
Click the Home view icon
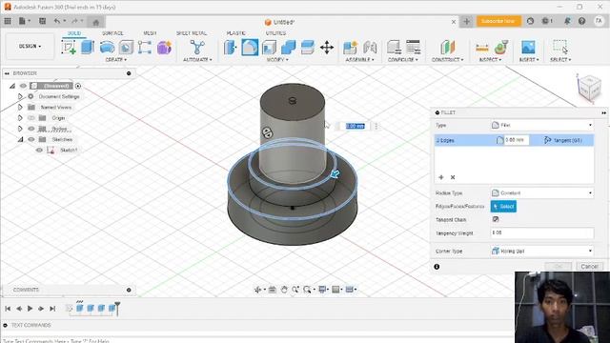click(x=96, y=22)
